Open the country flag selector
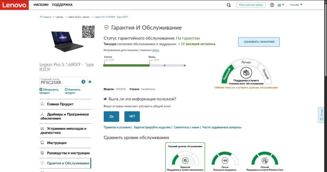This screenshot has width=327, height=172. tap(281, 5)
